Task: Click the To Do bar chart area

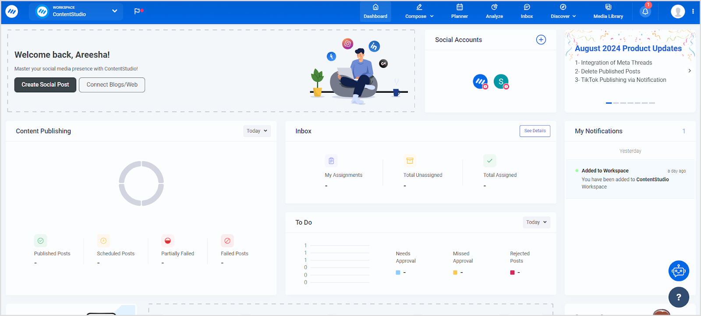Action: pyautogui.click(x=337, y=264)
